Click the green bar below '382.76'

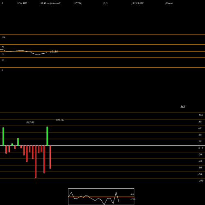tap(47, 136)
